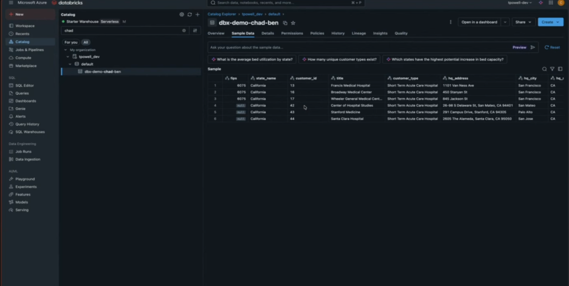Send the sample data question
569x286 pixels.
533,47
